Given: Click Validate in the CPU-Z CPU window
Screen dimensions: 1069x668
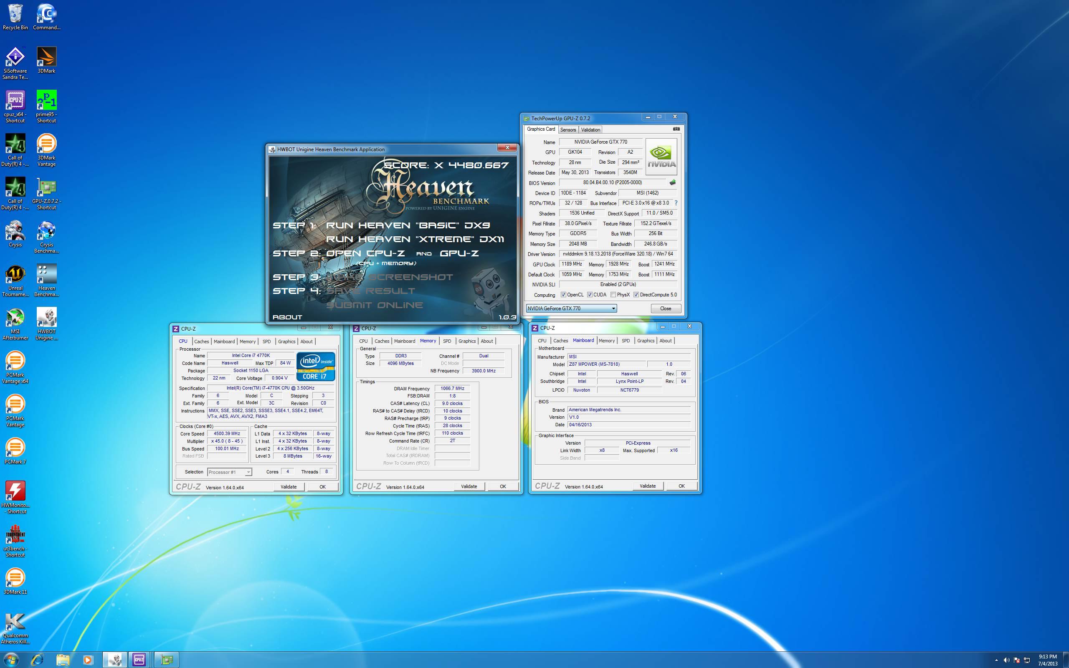Looking at the screenshot, I should [x=289, y=486].
